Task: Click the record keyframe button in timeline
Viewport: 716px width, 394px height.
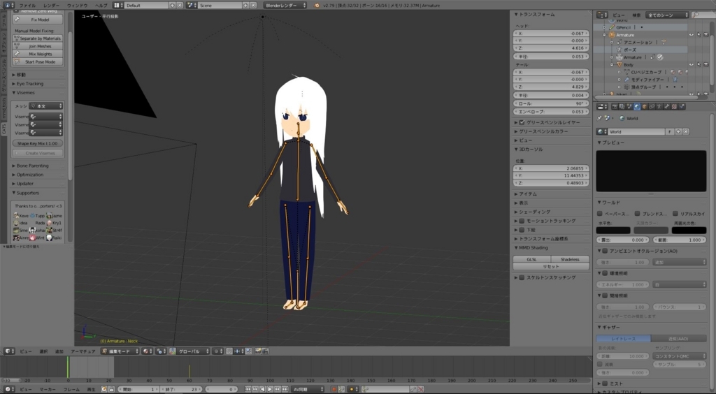Action: [334, 389]
